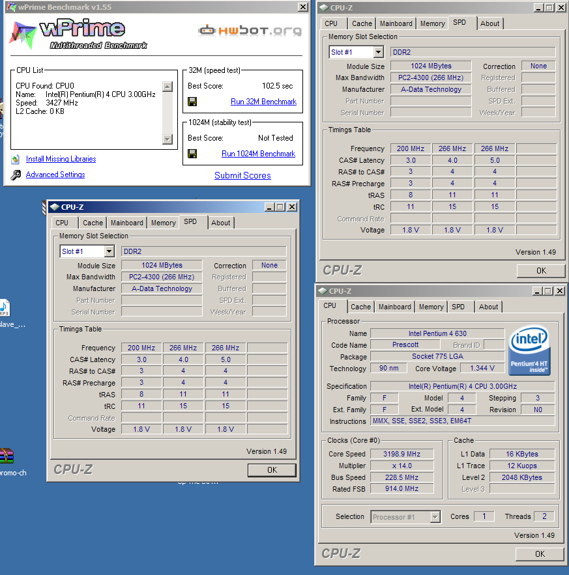The height and width of the screenshot is (575, 569).
Task: Switch to Cache tab in bottom-left CPU-Z window
Action: (93, 223)
